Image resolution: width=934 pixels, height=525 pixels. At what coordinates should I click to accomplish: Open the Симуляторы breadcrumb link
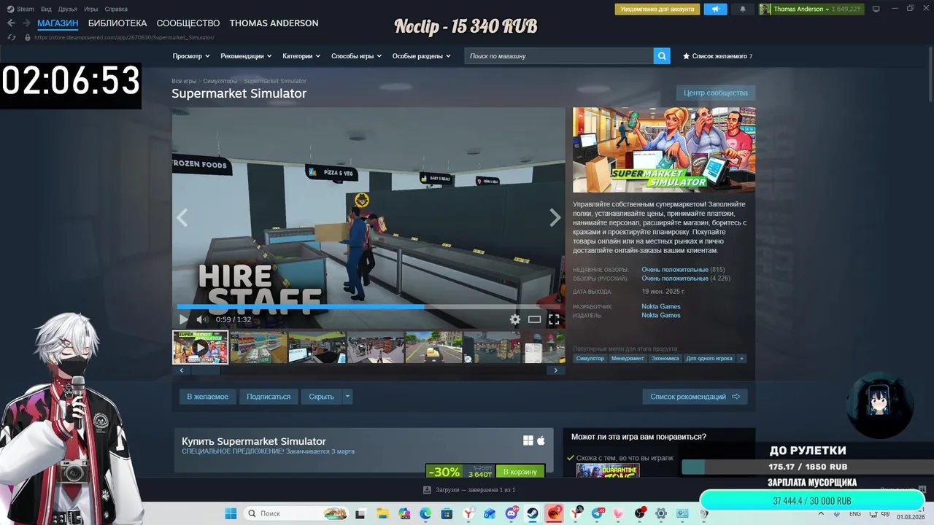coord(220,81)
